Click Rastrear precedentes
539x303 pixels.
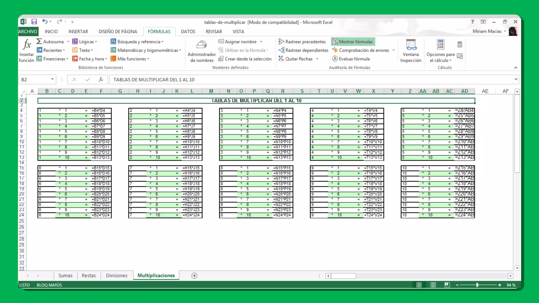click(302, 42)
